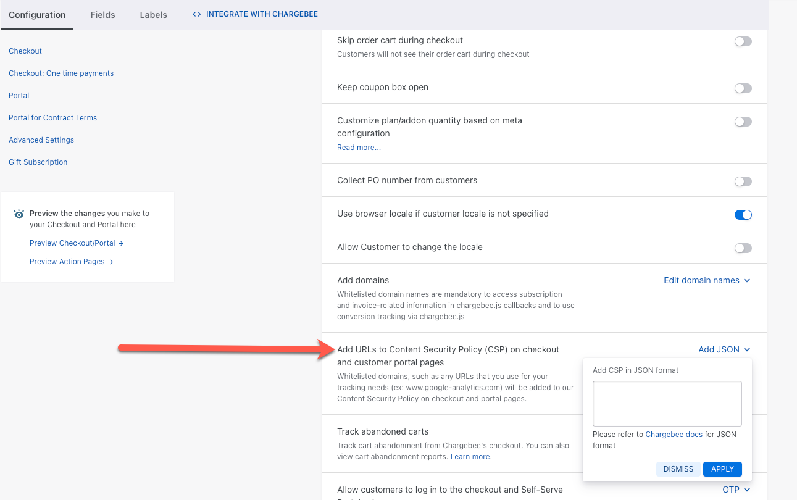
Task: Open Gift Subscription settings
Action: (x=38, y=162)
